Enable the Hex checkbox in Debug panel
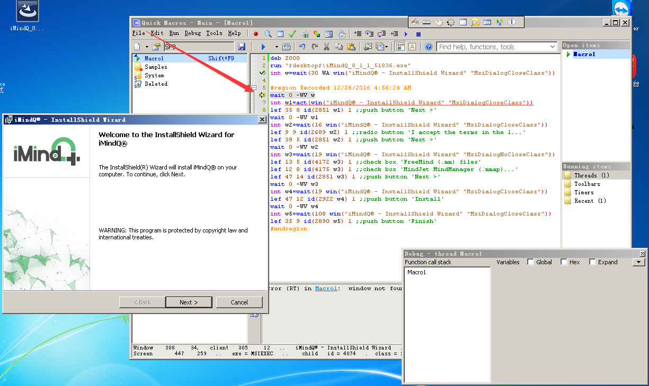Image resolution: width=649 pixels, height=386 pixels. pos(564,262)
